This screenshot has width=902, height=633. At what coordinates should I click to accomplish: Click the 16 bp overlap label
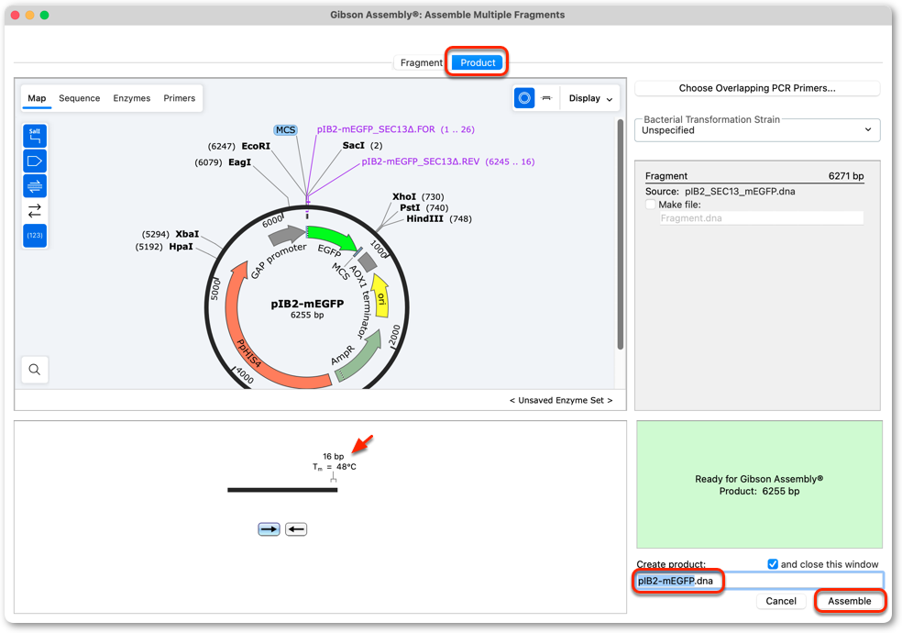tap(333, 456)
